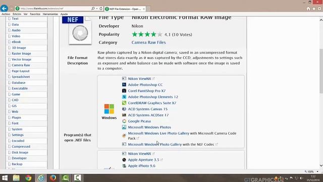Select Video in the sidebar categories
Viewport: 323px width, 182px height.
(16, 36)
